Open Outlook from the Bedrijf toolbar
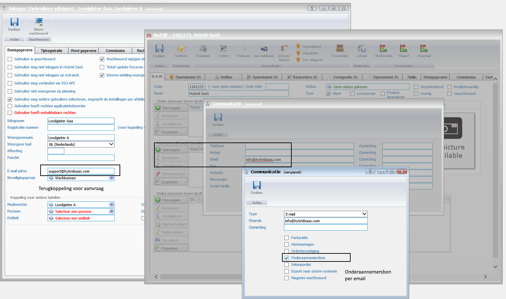The image size is (506, 299). (x=181, y=49)
